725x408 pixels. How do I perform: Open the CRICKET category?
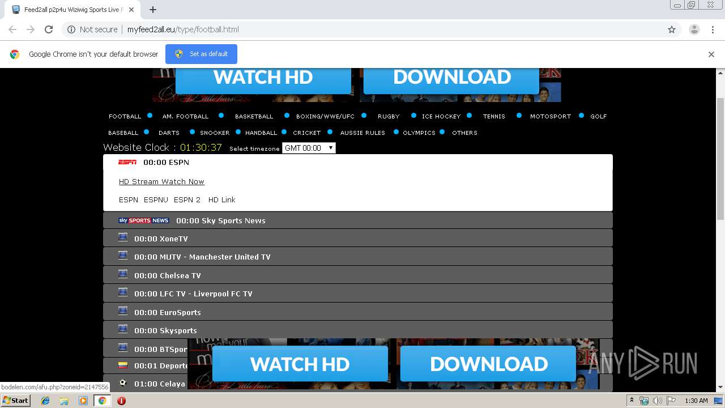click(x=307, y=133)
